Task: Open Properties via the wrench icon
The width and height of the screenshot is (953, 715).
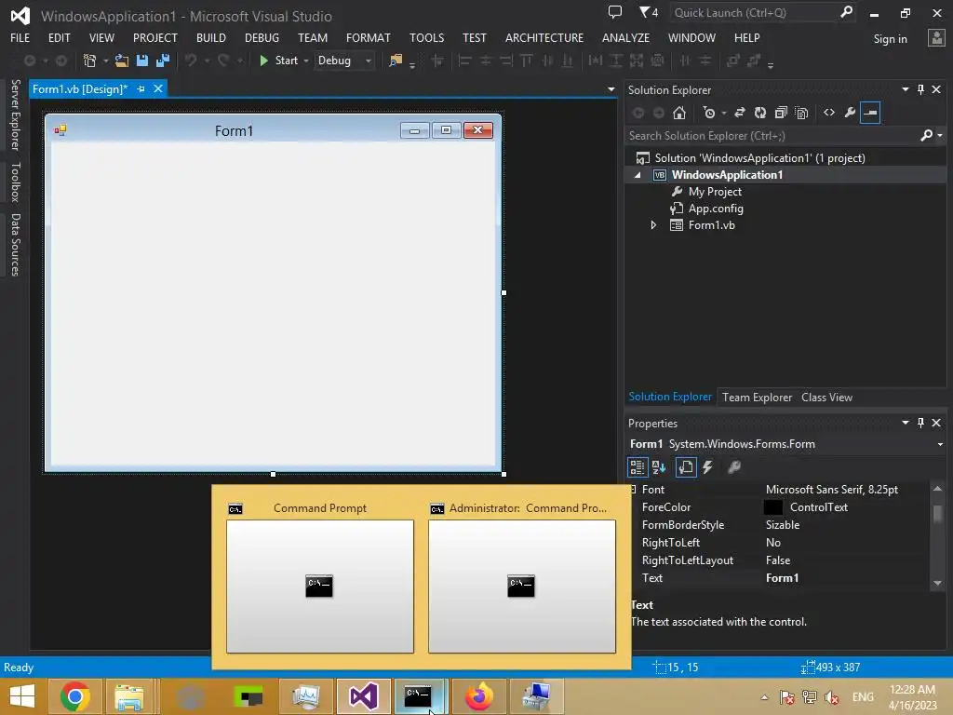Action: [850, 113]
